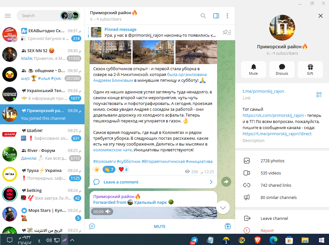
Task: Open the 742 shared links section
Action: (282, 185)
